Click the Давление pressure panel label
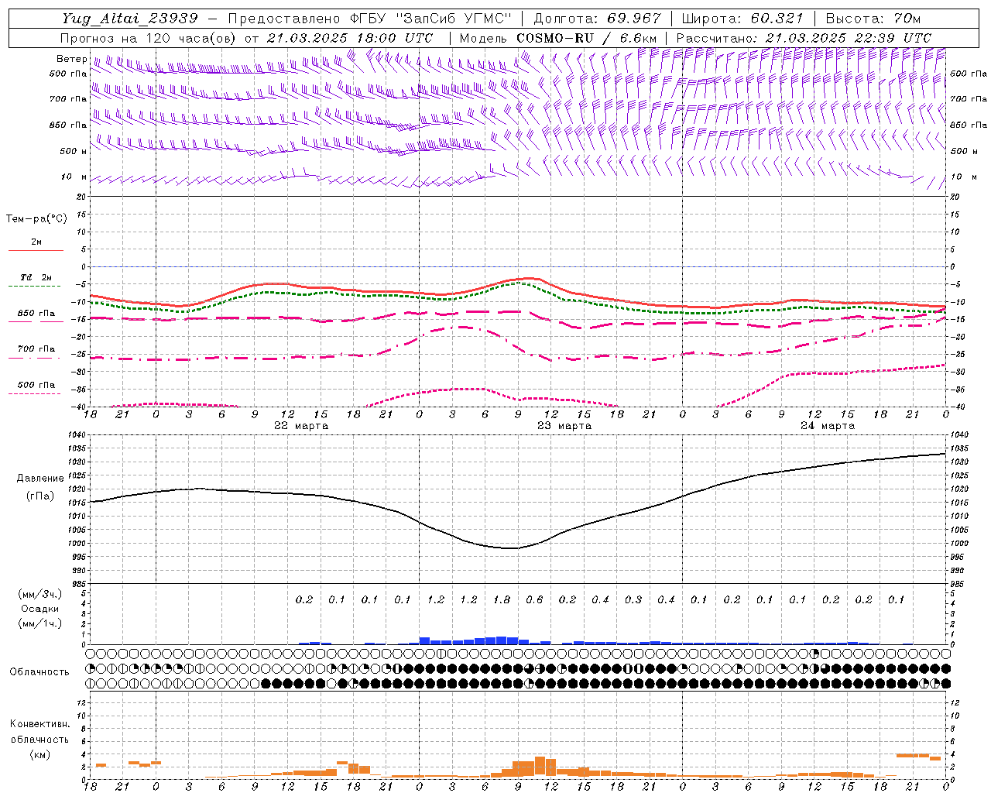991x793 pixels. (x=40, y=479)
